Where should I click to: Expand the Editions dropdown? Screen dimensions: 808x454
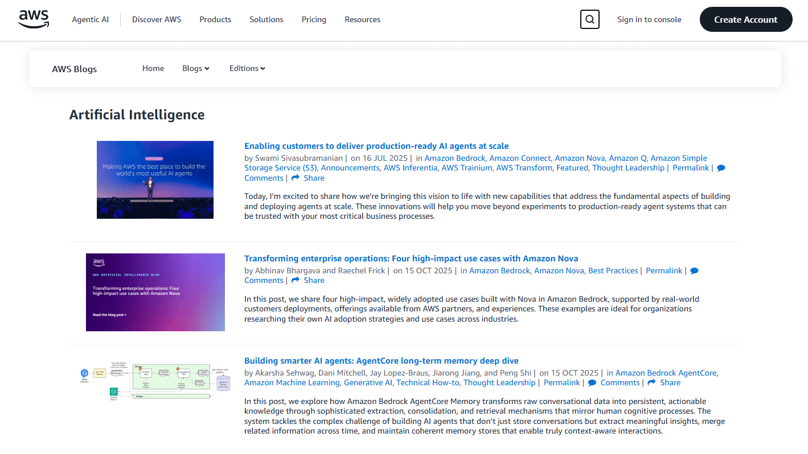[x=247, y=68]
